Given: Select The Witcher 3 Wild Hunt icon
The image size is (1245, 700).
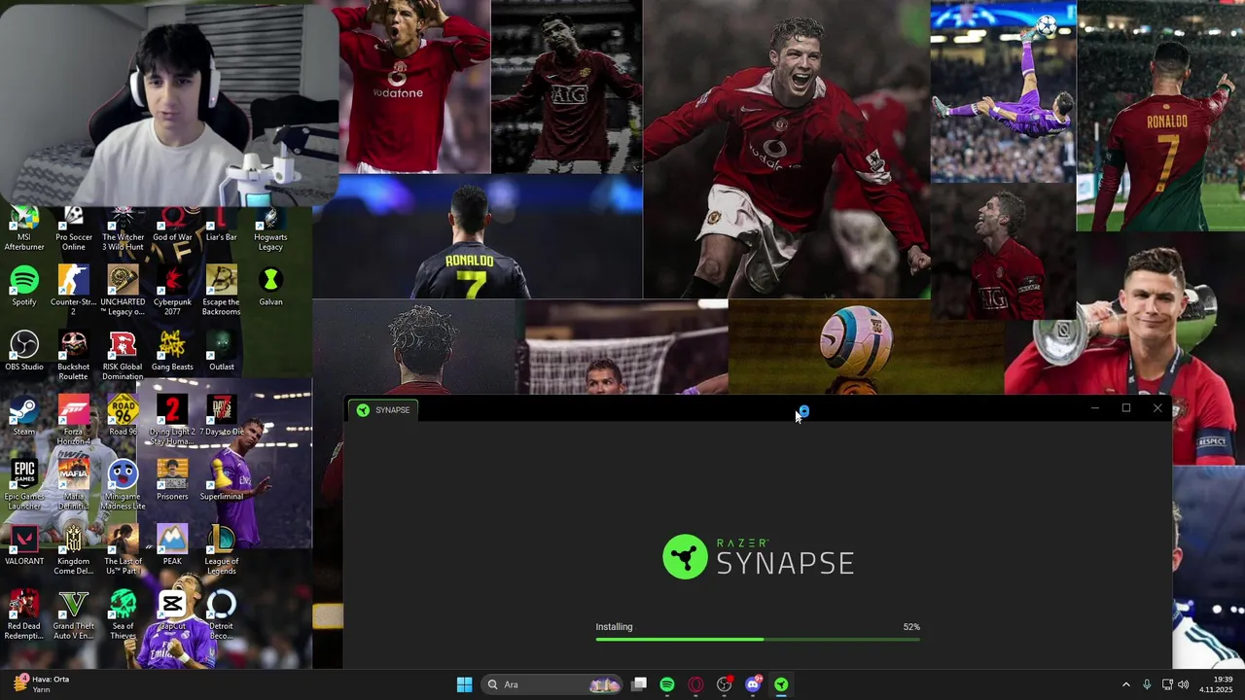Looking at the screenshot, I should point(123,229).
